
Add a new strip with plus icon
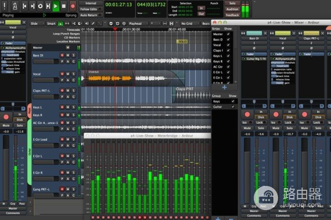224,87
